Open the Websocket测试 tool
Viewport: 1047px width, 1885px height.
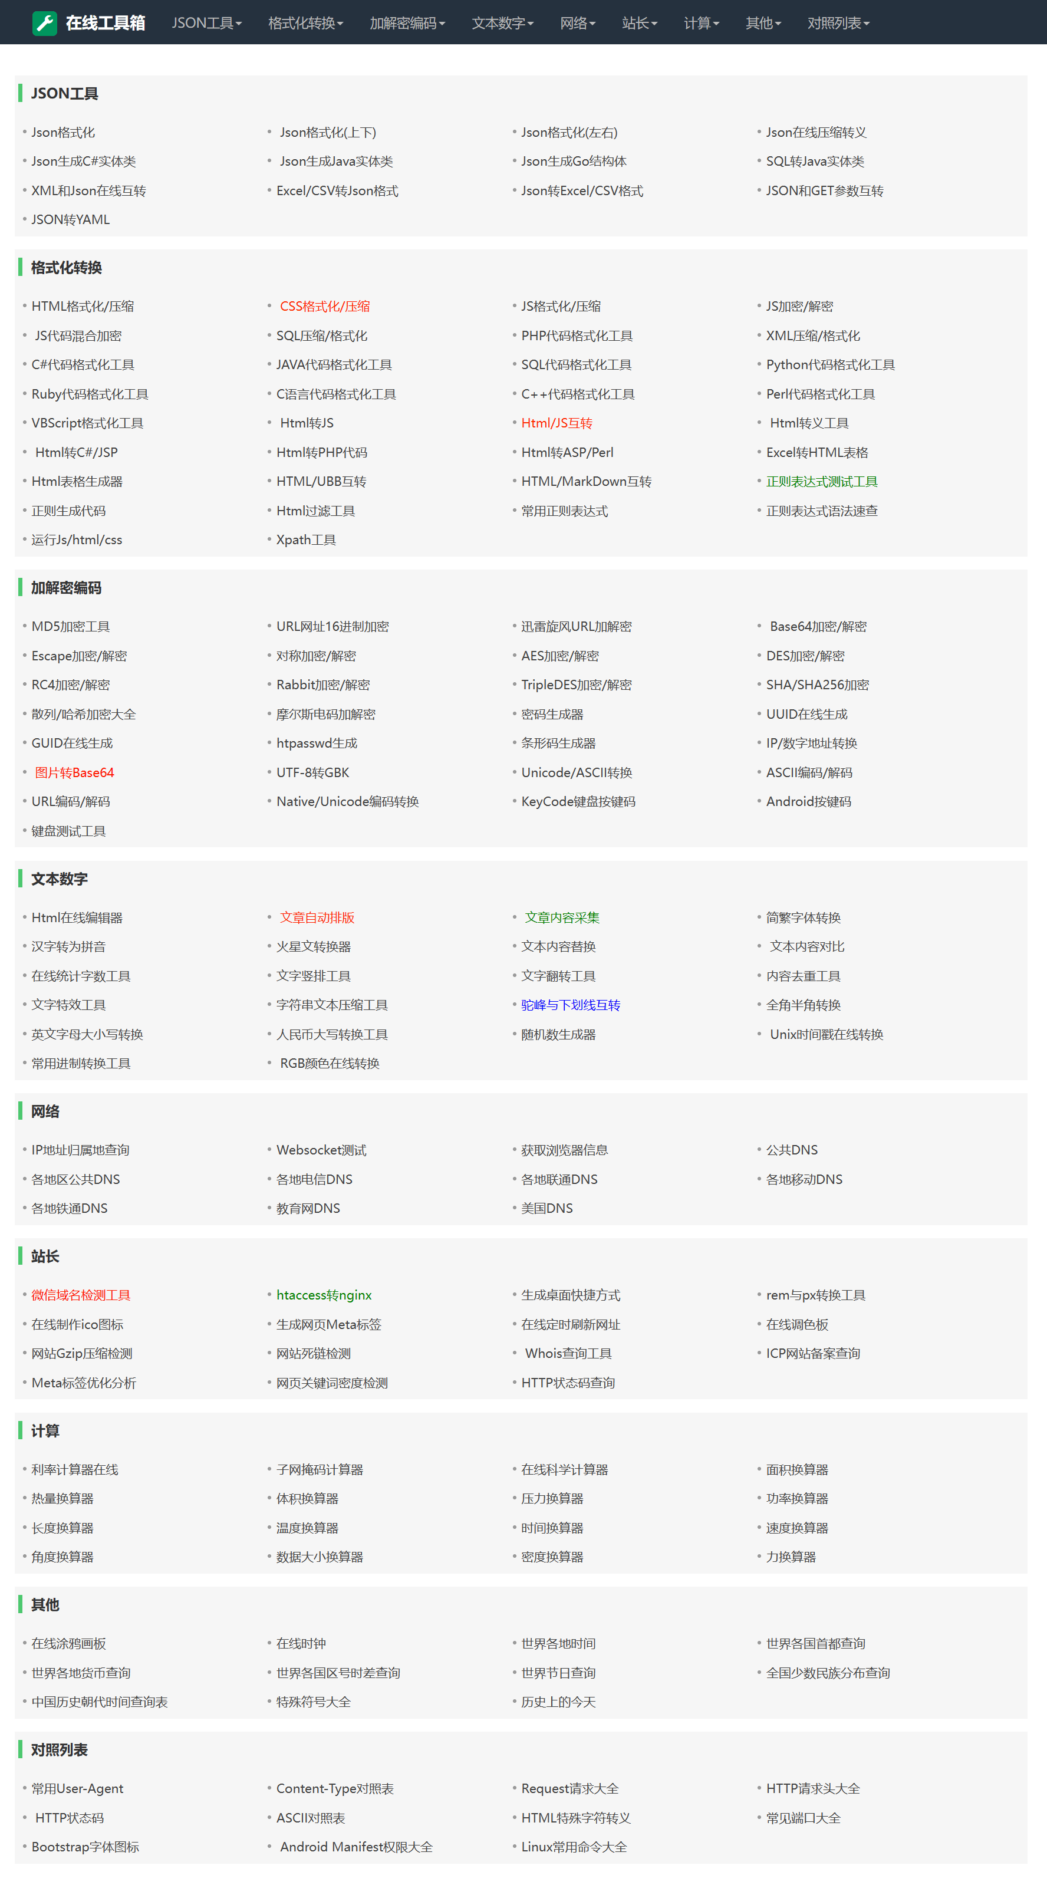tap(321, 1150)
